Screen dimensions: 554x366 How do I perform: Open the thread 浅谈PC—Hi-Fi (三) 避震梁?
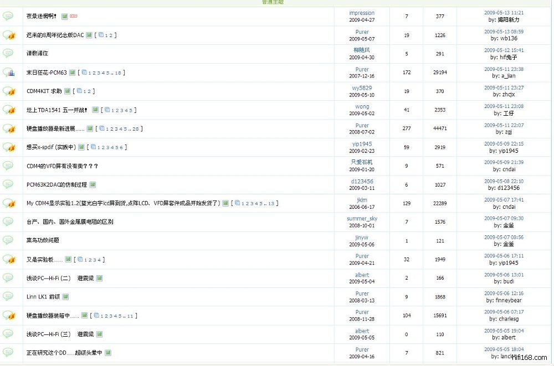click(x=60, y=334)
